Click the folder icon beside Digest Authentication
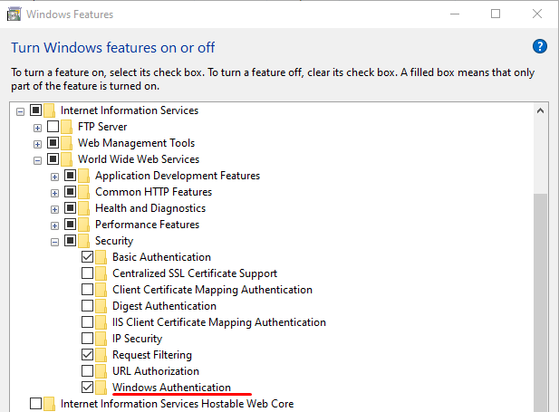The width and height of the screenshot is (559, 412). (101, 306)
